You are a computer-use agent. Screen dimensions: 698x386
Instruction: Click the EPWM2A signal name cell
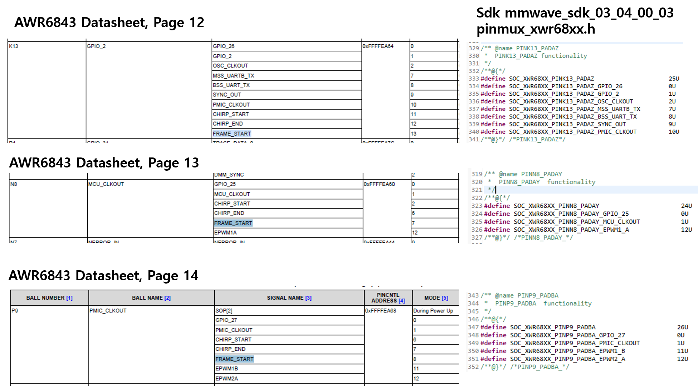tap(289, 379)
